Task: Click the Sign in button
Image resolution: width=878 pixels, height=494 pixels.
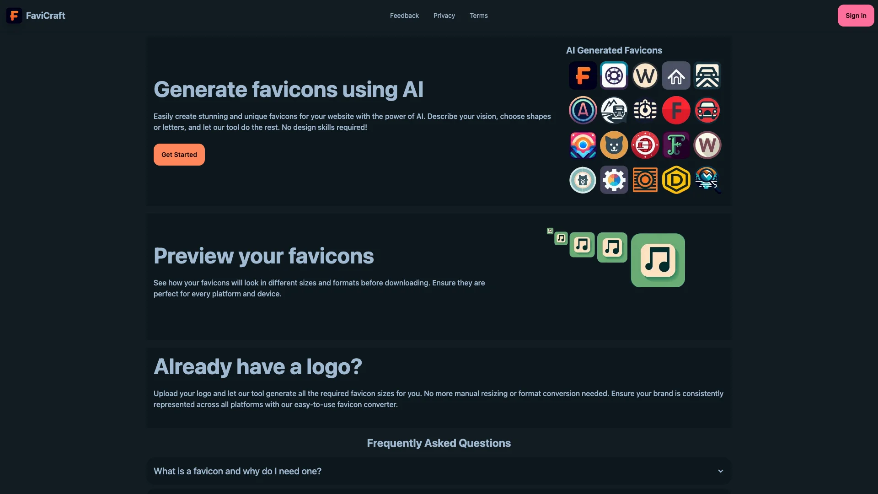Action: pyautogui.click(x=856, y=15)
